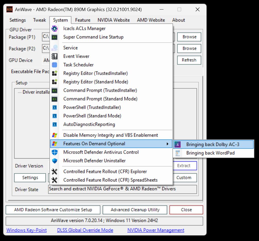Viewport: 259px width, 241px height.
Task: Click the red-bordered Close button
Action: click(186, 210)
